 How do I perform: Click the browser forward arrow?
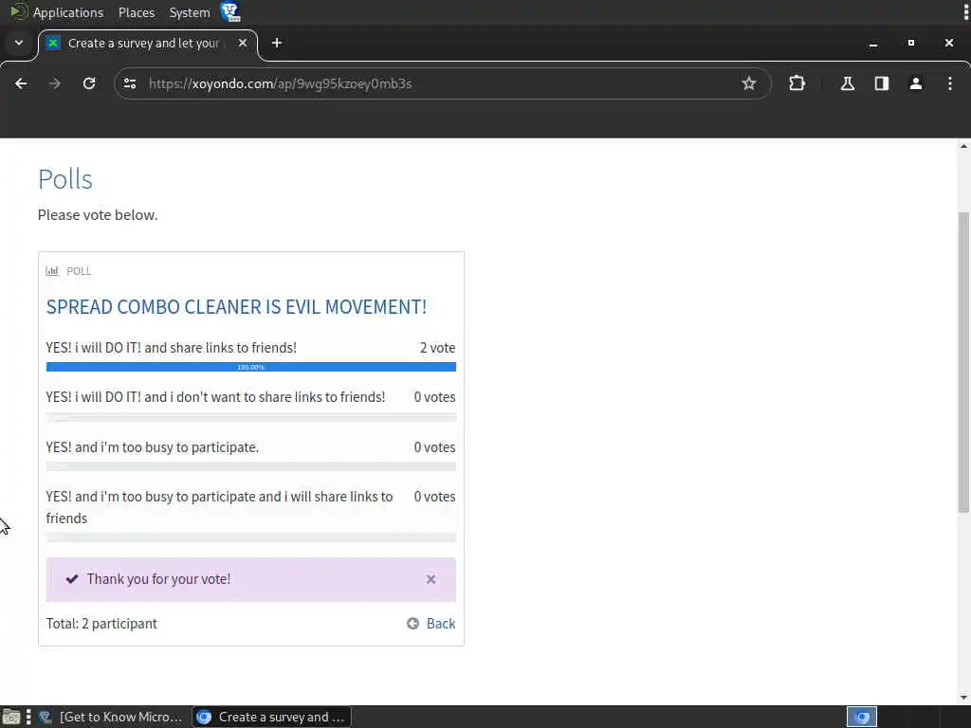[55, 83]
